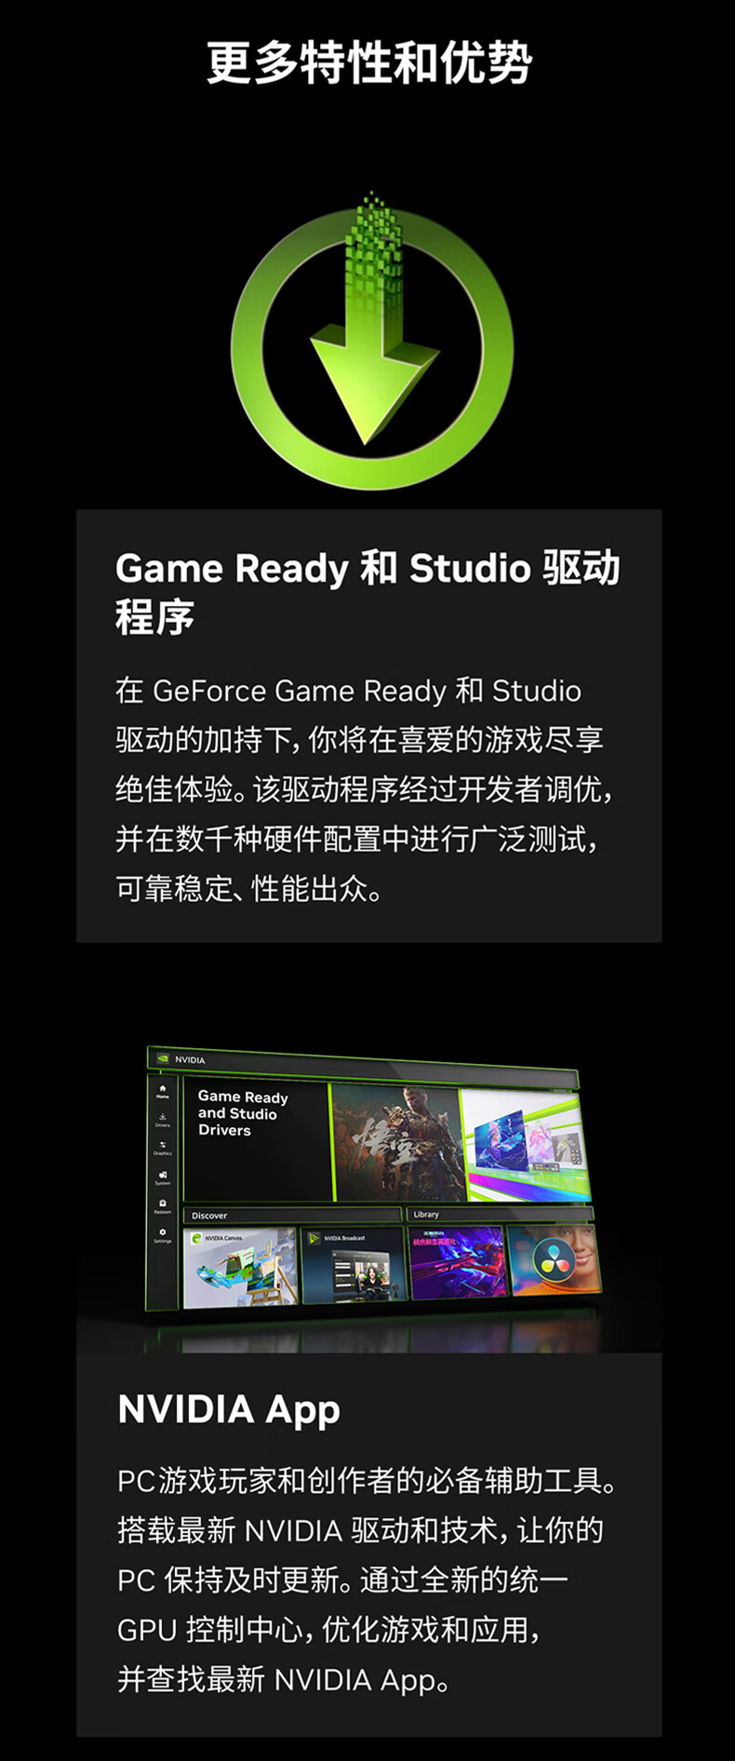Image resolution: width=735 pixels, height=1761 pixels.
Task: Click the large green download arrow icon
Action: coord(370,340)
